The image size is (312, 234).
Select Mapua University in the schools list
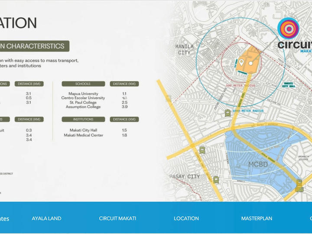(83, 94)
